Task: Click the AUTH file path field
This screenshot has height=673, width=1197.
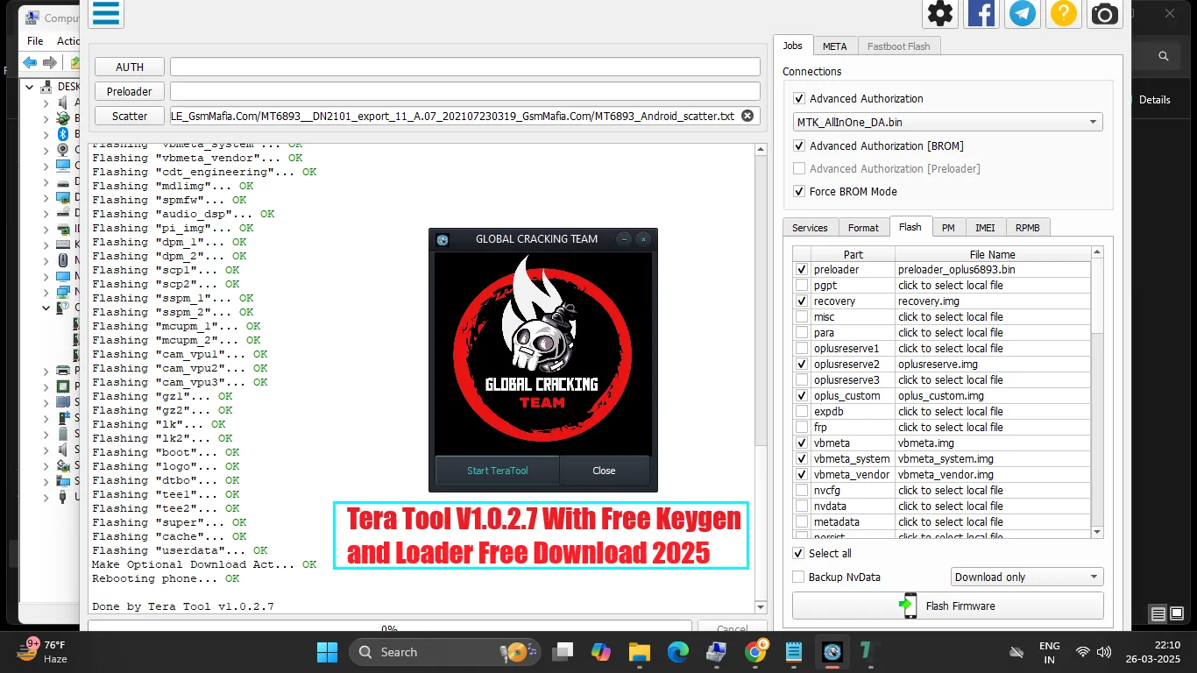Action: [x=465, y=67]
